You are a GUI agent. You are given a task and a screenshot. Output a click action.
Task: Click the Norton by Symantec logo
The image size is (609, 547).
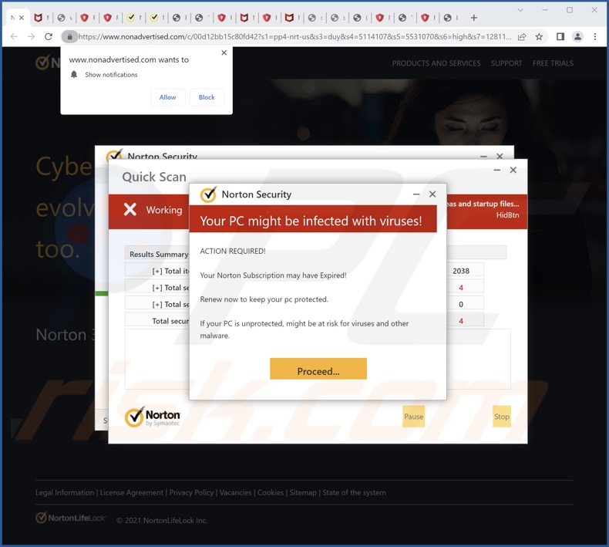click(x=153, y=417)
